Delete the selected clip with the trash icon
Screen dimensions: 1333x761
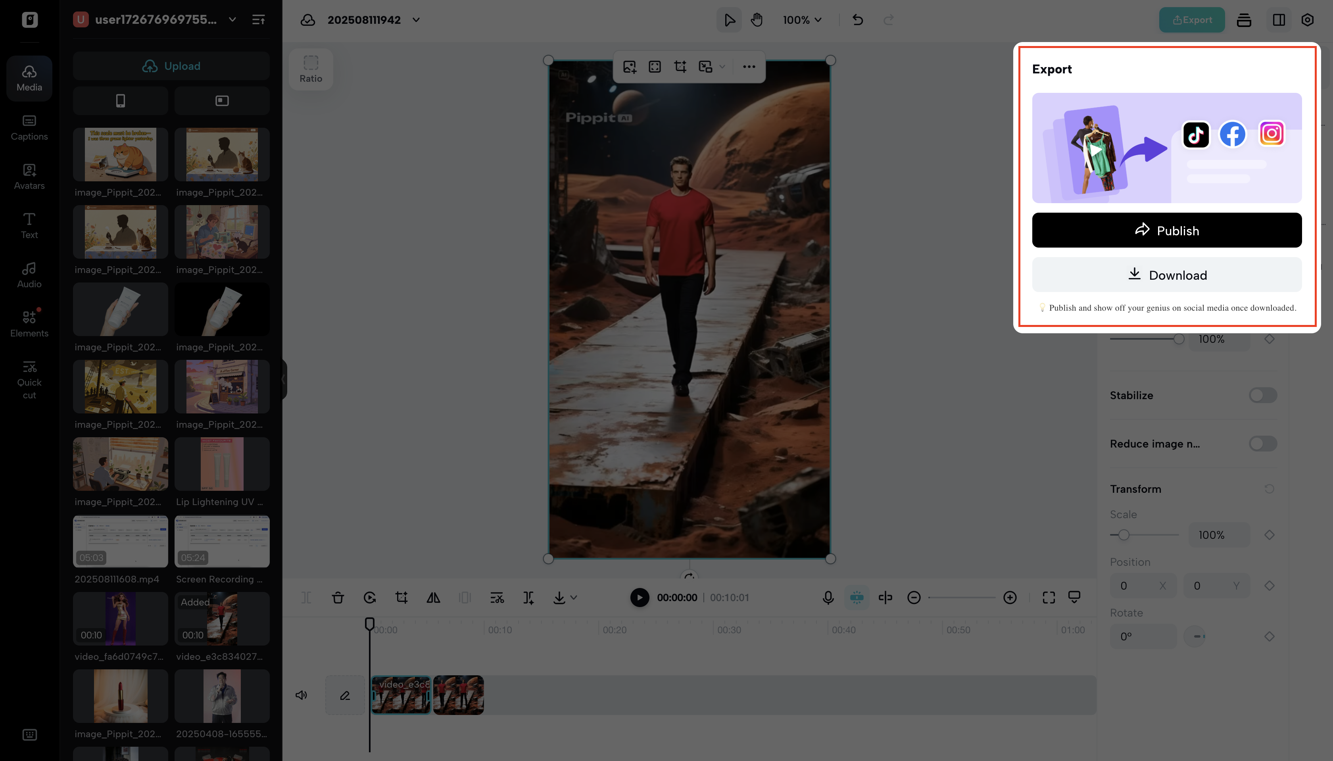(338, 598)
